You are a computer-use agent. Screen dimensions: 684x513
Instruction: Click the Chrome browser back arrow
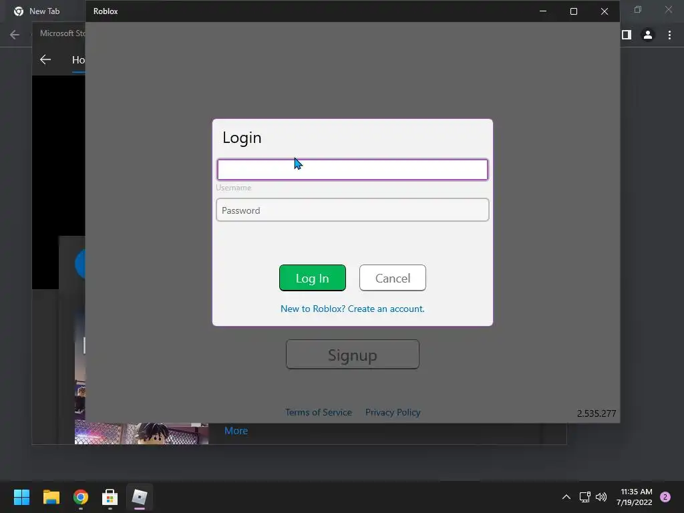pos(15,35)
